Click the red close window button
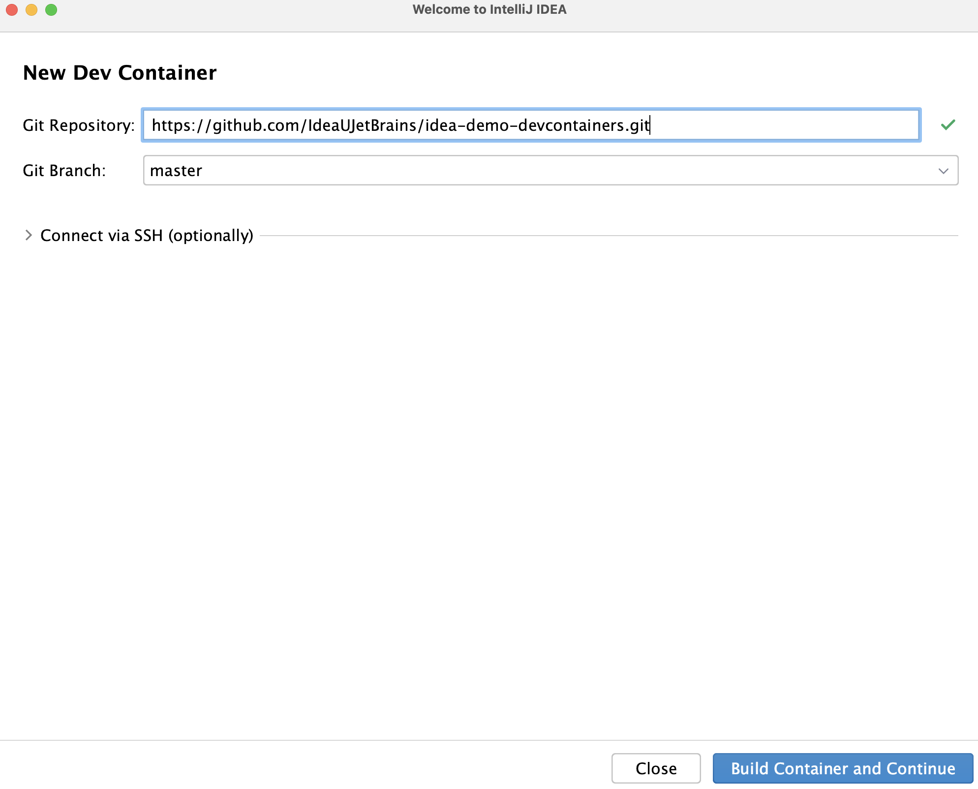 pyautogui.click(x=12, y=10)
